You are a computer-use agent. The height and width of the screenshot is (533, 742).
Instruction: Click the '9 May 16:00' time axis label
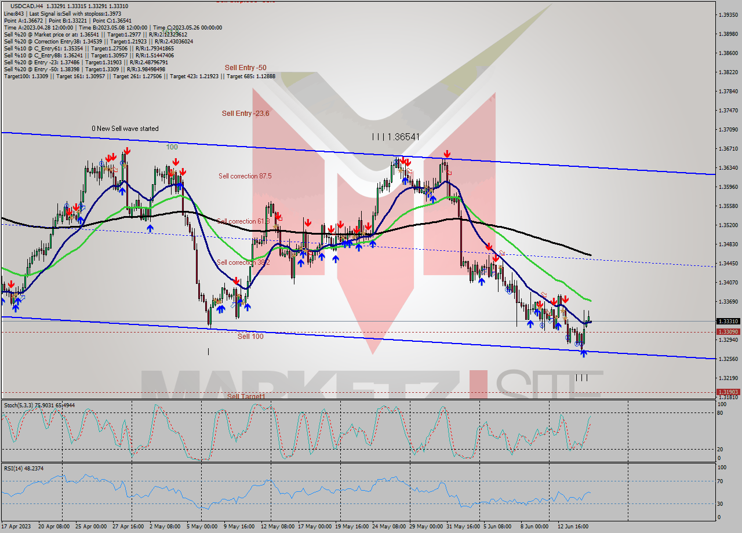point(239,526)
